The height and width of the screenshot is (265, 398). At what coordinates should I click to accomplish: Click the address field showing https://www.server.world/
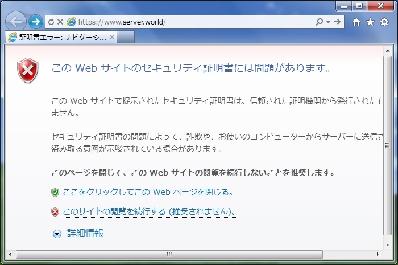tap(196, 22)
